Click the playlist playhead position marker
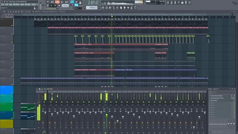This screenshot has width=238, height=134. 112,16
